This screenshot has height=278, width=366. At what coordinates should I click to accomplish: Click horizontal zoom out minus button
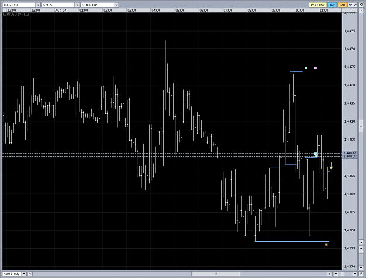pyautogui.click(x=336, y=274)
